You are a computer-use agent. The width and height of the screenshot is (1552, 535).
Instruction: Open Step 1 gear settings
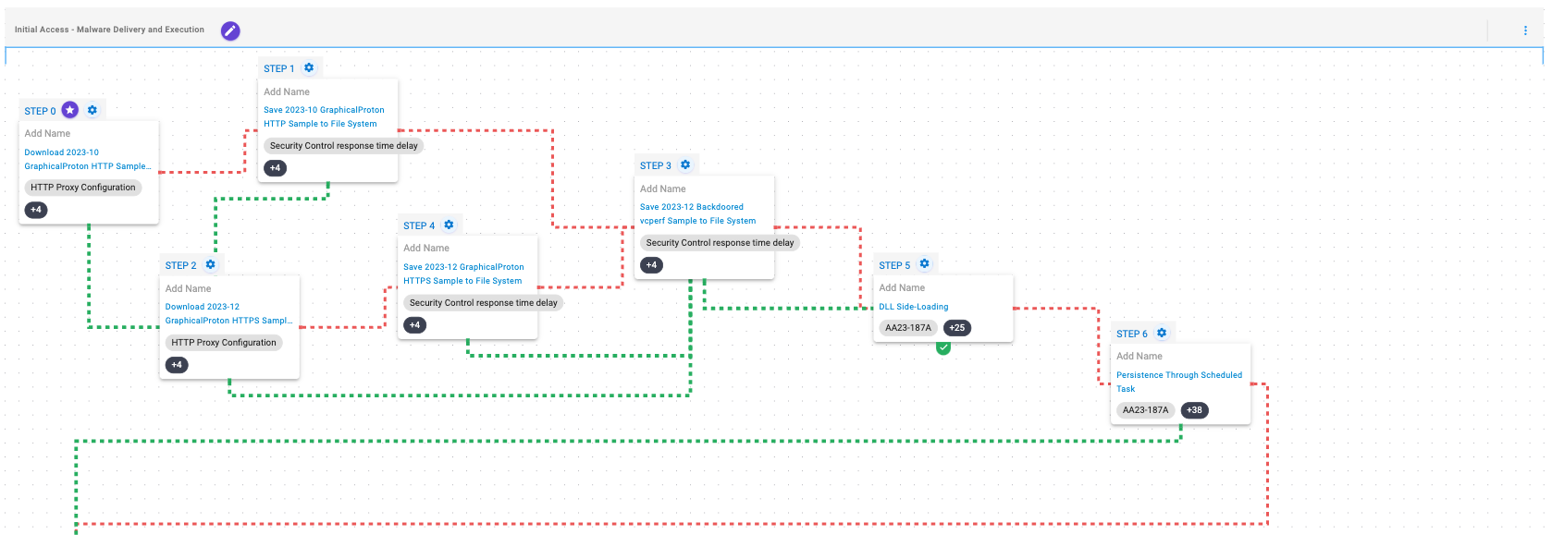click(309, 67)
